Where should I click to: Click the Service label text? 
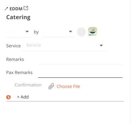pos(13,46)
